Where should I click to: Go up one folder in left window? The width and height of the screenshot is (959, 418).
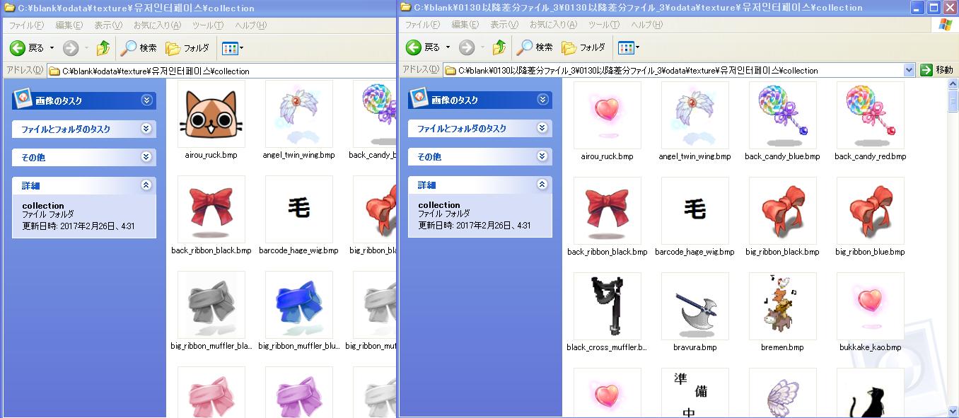103,48
